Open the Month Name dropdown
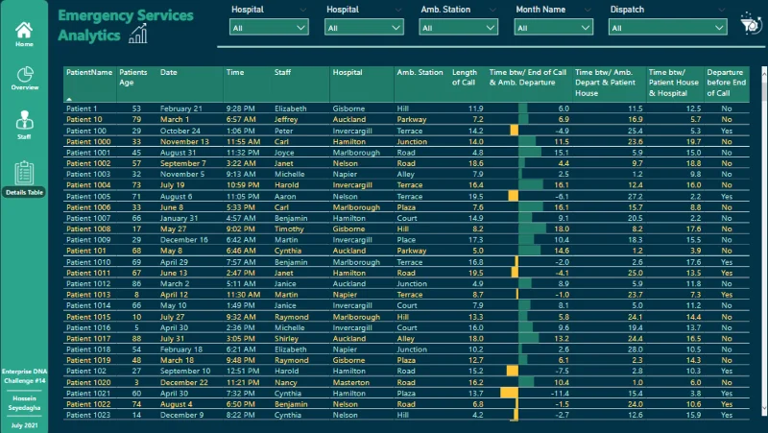Screen dimensions: 768x433 [554, 28]
